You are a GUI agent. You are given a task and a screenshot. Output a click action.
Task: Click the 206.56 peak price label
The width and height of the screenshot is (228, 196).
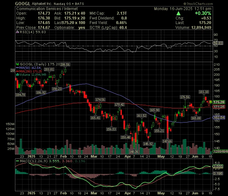[x=65, y=65]
